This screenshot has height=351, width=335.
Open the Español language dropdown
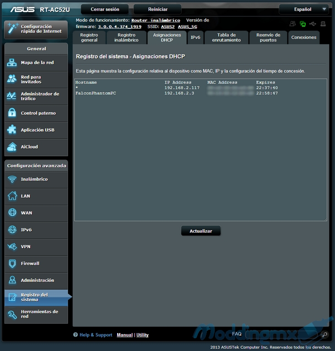click(x=304, y=10)
